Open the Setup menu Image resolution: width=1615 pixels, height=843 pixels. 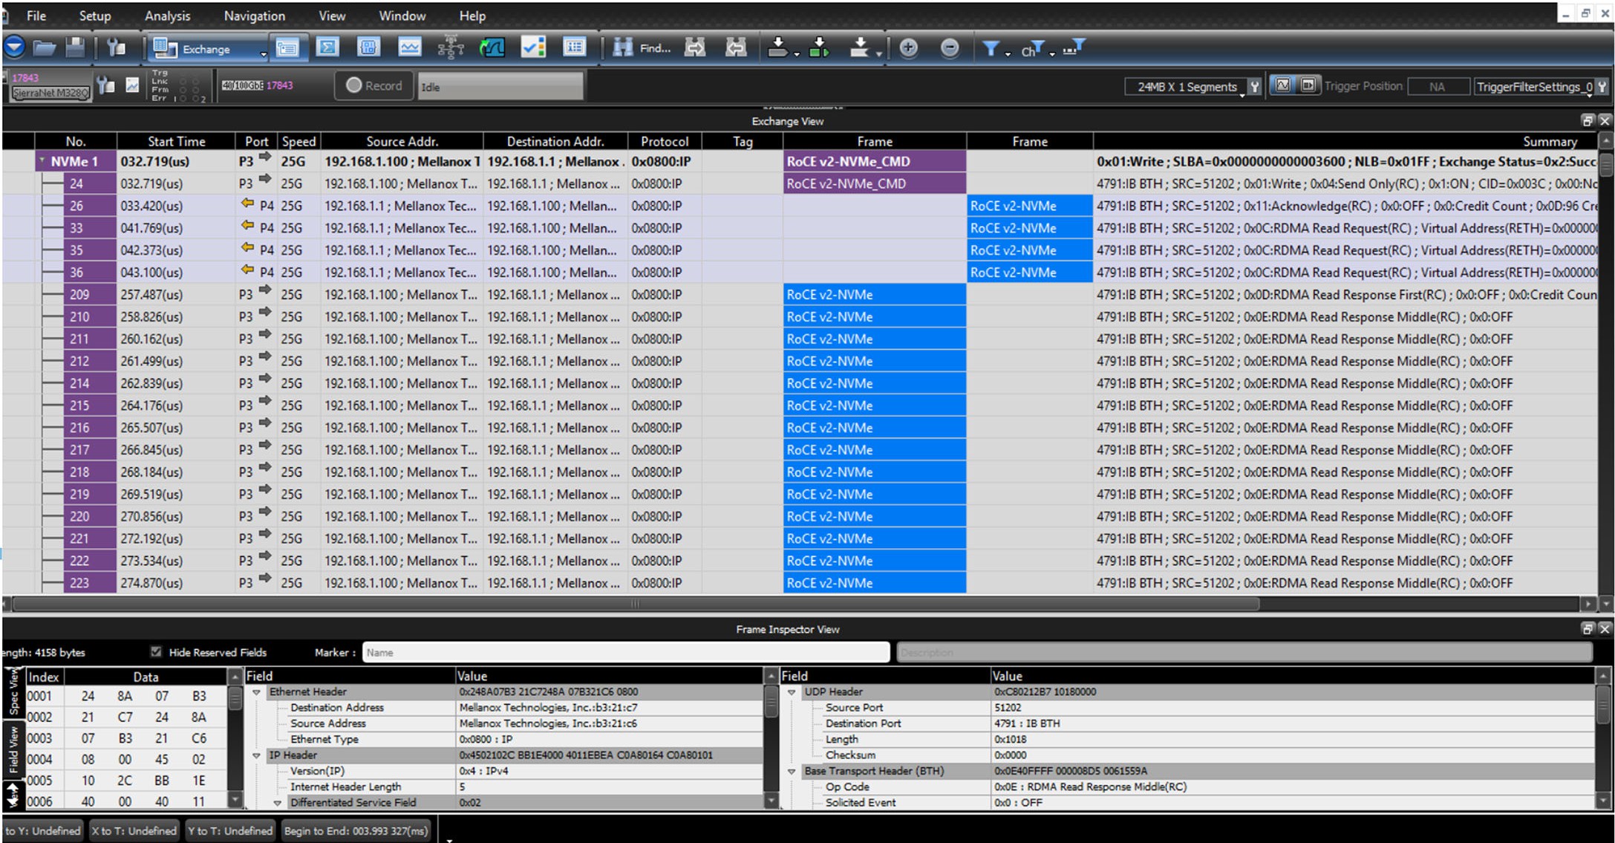tap(95, 16)
